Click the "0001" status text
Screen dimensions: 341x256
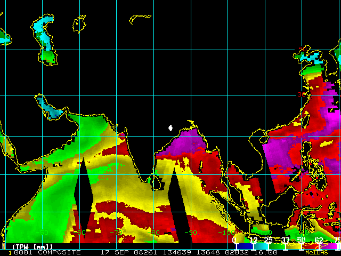[23, 252]
